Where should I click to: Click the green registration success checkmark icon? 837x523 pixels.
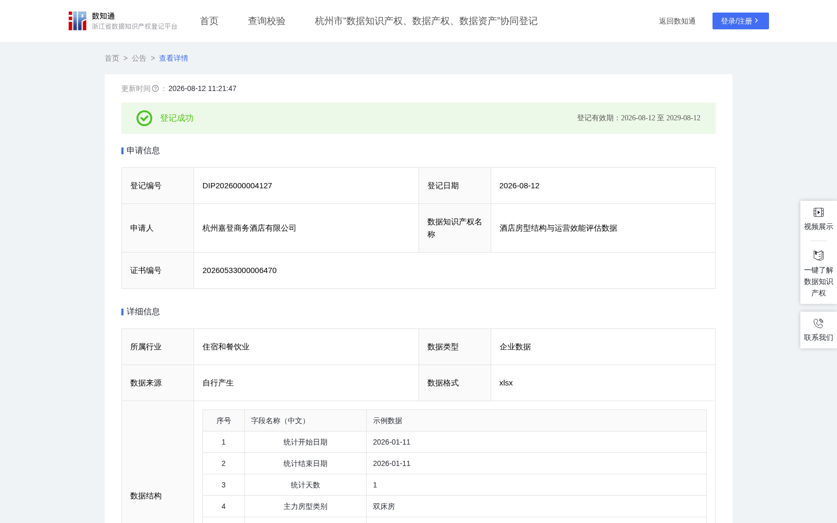(144, 118)
